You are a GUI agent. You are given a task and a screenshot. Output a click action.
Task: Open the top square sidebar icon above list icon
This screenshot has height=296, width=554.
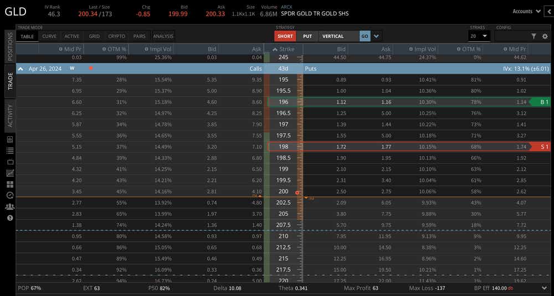click(x=10, y=139)
